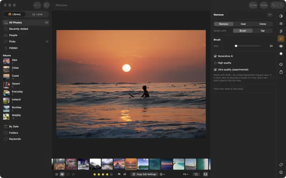Screen dimensions: 286x178
Task: Set rating to three stars
Action: tap(103, 174)
